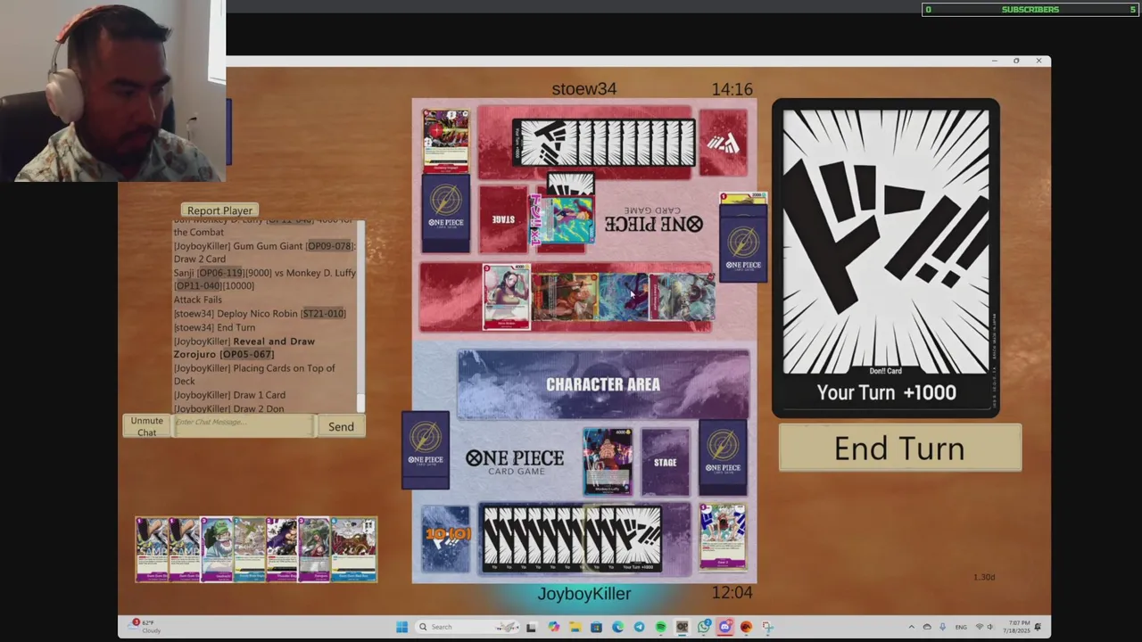Click opponent's Nico Robin character card
This screenshot has height=642, width=1142.
point(507,297)
